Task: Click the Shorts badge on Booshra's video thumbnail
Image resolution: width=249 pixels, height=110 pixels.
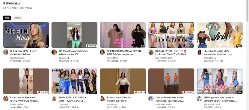Action: (91, 46)
